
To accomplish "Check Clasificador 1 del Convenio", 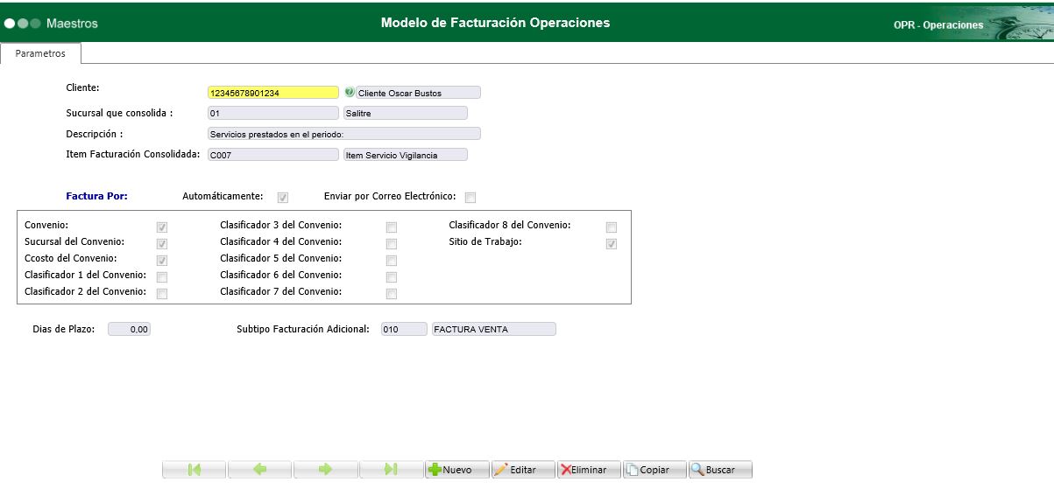I will [162, 277].
